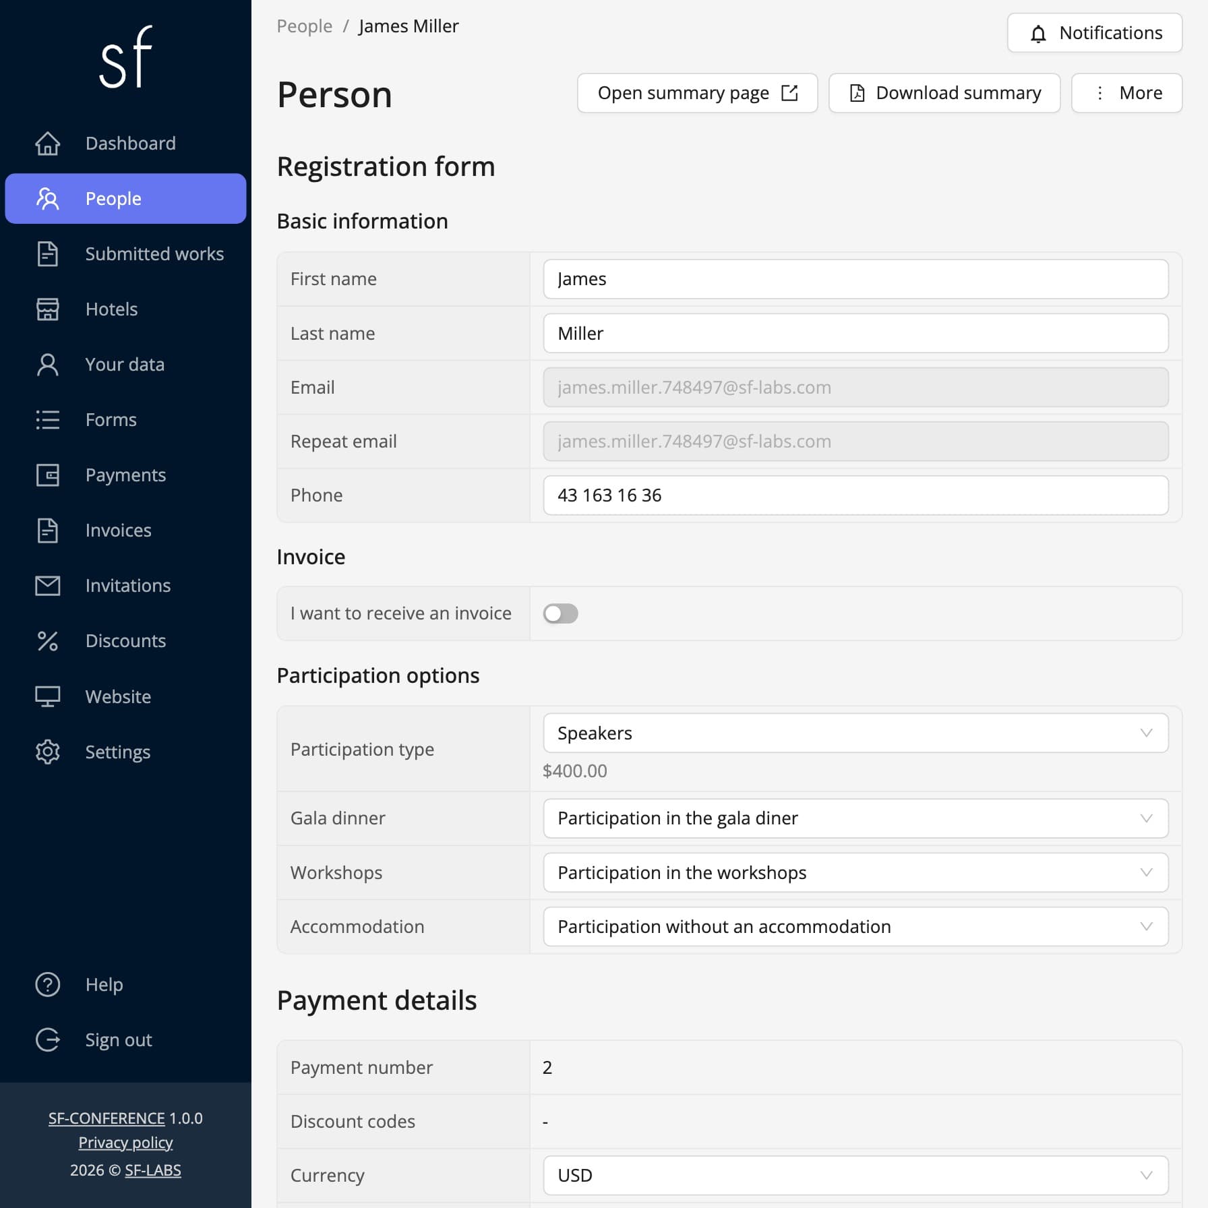Click the $400.00 price text
Image resolution: width=1208 pixels, height=1208 pixels.
[x=575, y=771]
